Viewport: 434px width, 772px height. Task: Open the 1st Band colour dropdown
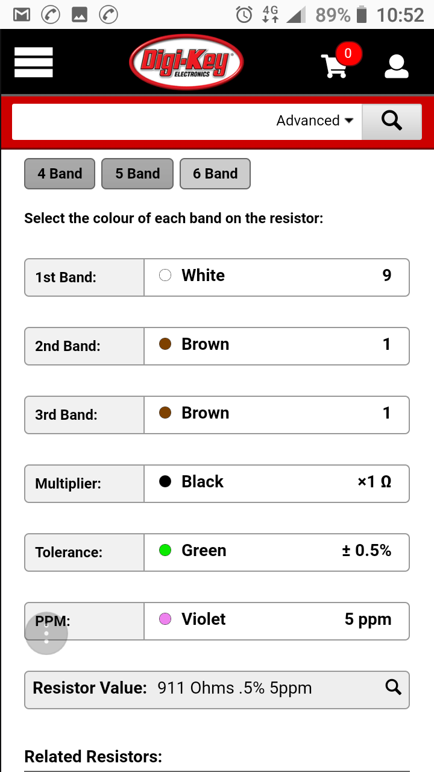pos(276,277)
